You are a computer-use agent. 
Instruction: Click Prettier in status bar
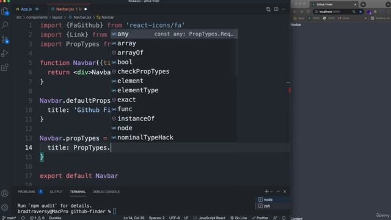(260, 218)
